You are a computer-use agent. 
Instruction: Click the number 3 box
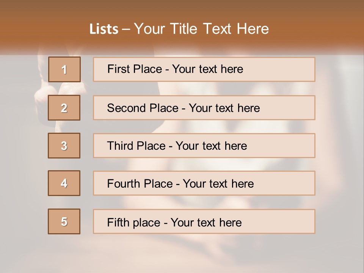(64, 146)
